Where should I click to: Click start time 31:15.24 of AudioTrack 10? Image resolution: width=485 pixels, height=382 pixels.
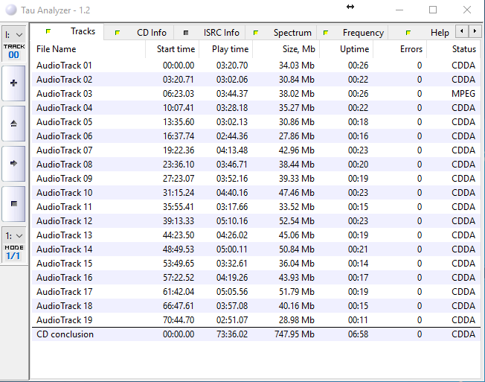click(179, 193)
